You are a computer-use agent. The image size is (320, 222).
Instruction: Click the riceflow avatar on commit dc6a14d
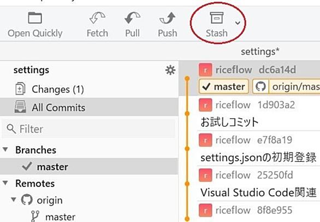click(x=205, y=69)
